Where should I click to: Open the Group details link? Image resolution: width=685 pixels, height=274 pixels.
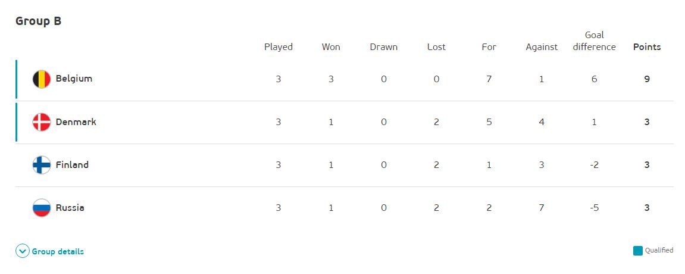tap(58, 251)
